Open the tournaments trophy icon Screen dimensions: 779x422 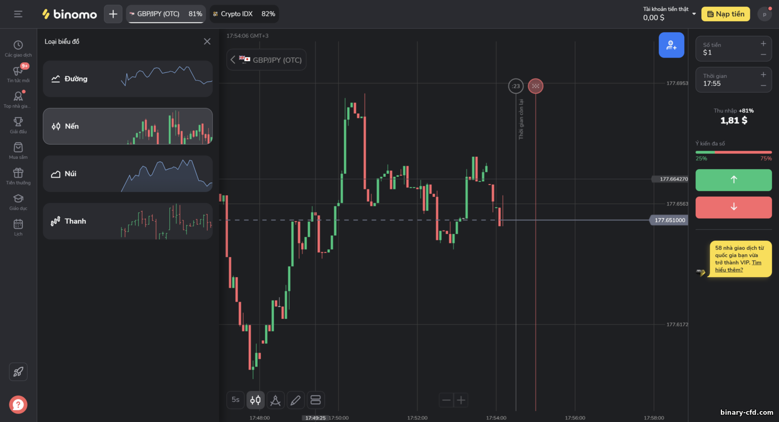(18, 121)
